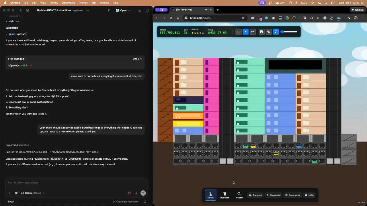This screenshot has width=367, height=206.
Task: Activate the Select tool
Action: coord(210,195)
